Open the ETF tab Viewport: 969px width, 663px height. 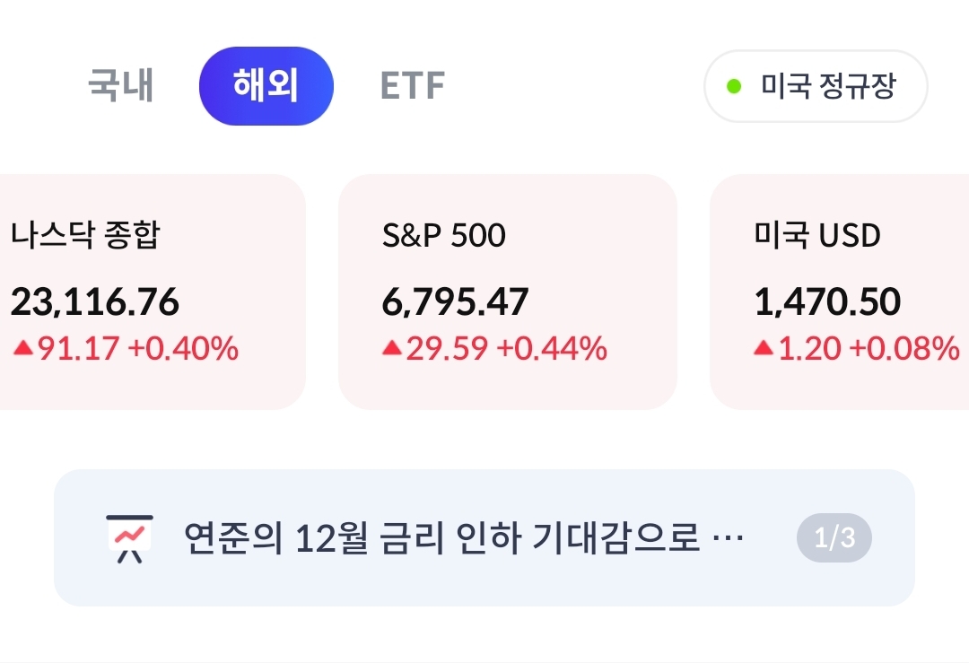click(x=412, y=86)
